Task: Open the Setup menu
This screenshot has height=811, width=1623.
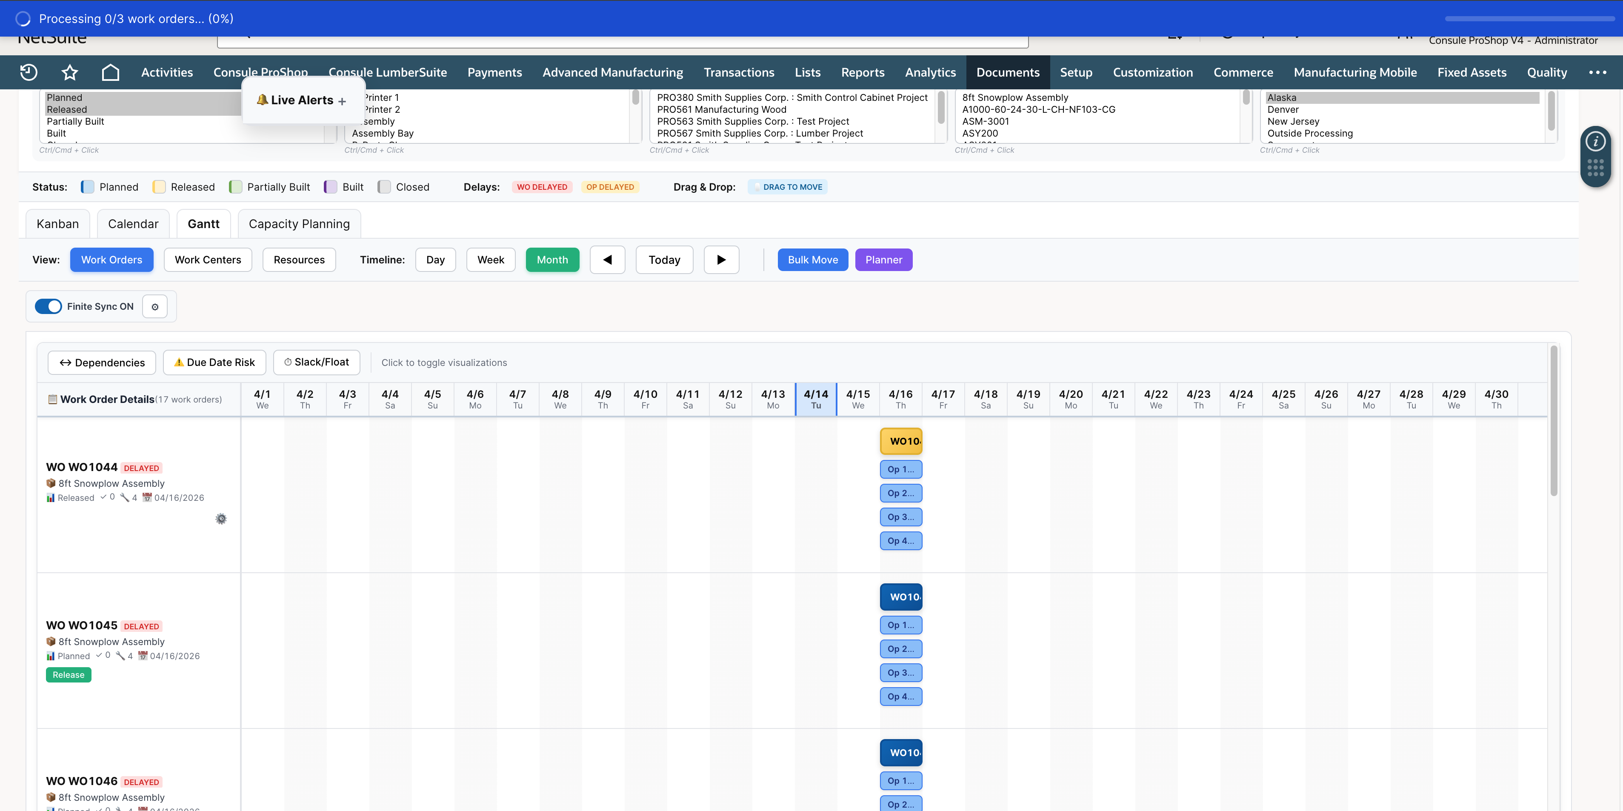Action: tap(1076, 72)
